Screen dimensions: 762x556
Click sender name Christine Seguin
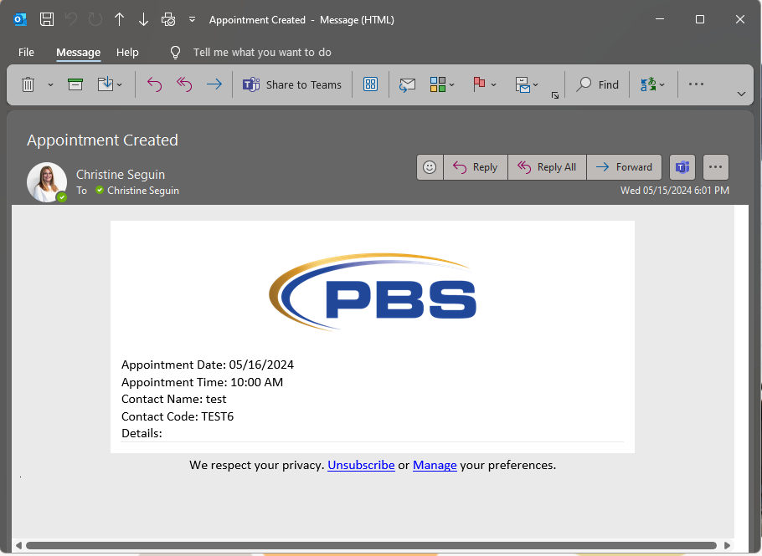click(x=121, y=175)
